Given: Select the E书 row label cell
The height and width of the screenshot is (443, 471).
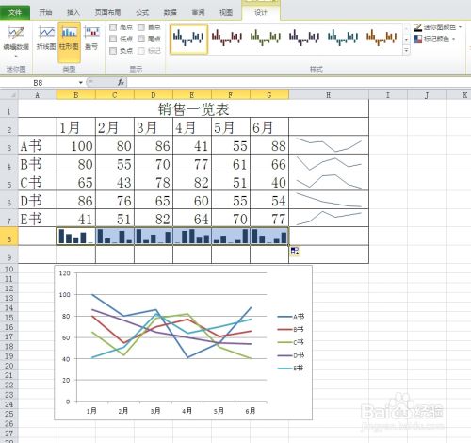Looking at the screenshot, I should pos(38,218).
